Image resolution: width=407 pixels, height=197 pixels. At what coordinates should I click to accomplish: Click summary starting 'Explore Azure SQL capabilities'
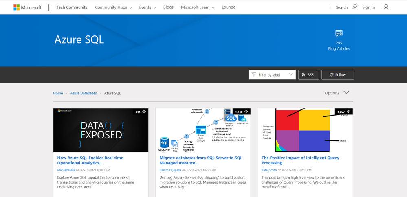(95, 182)
